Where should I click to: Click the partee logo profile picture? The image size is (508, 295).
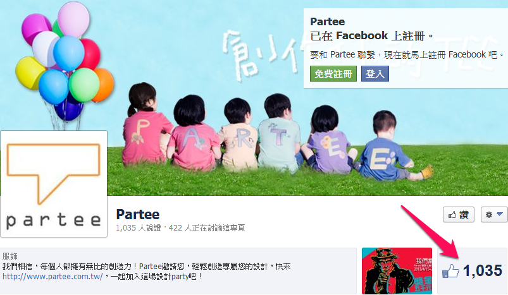pos(54,184)
